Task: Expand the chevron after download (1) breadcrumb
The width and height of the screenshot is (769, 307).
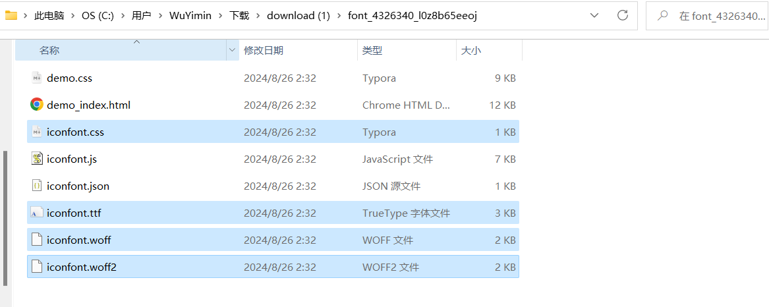Action: 339,15
